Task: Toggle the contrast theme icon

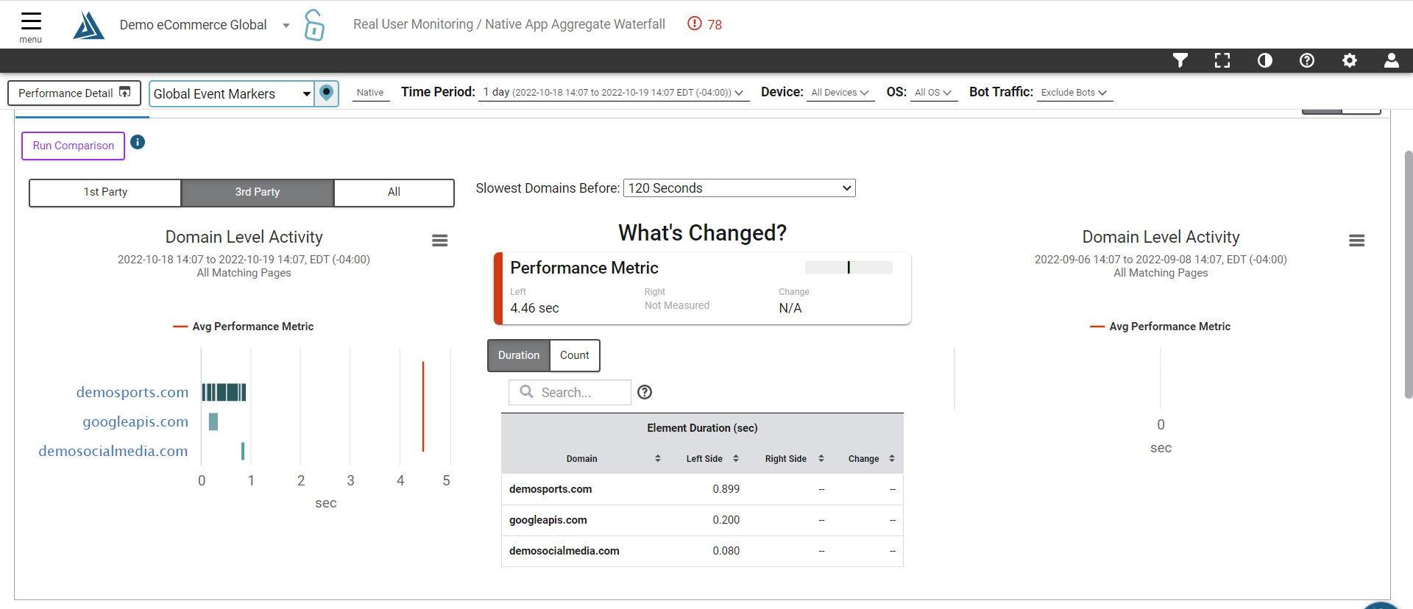Action: (x=1264, y=60)
